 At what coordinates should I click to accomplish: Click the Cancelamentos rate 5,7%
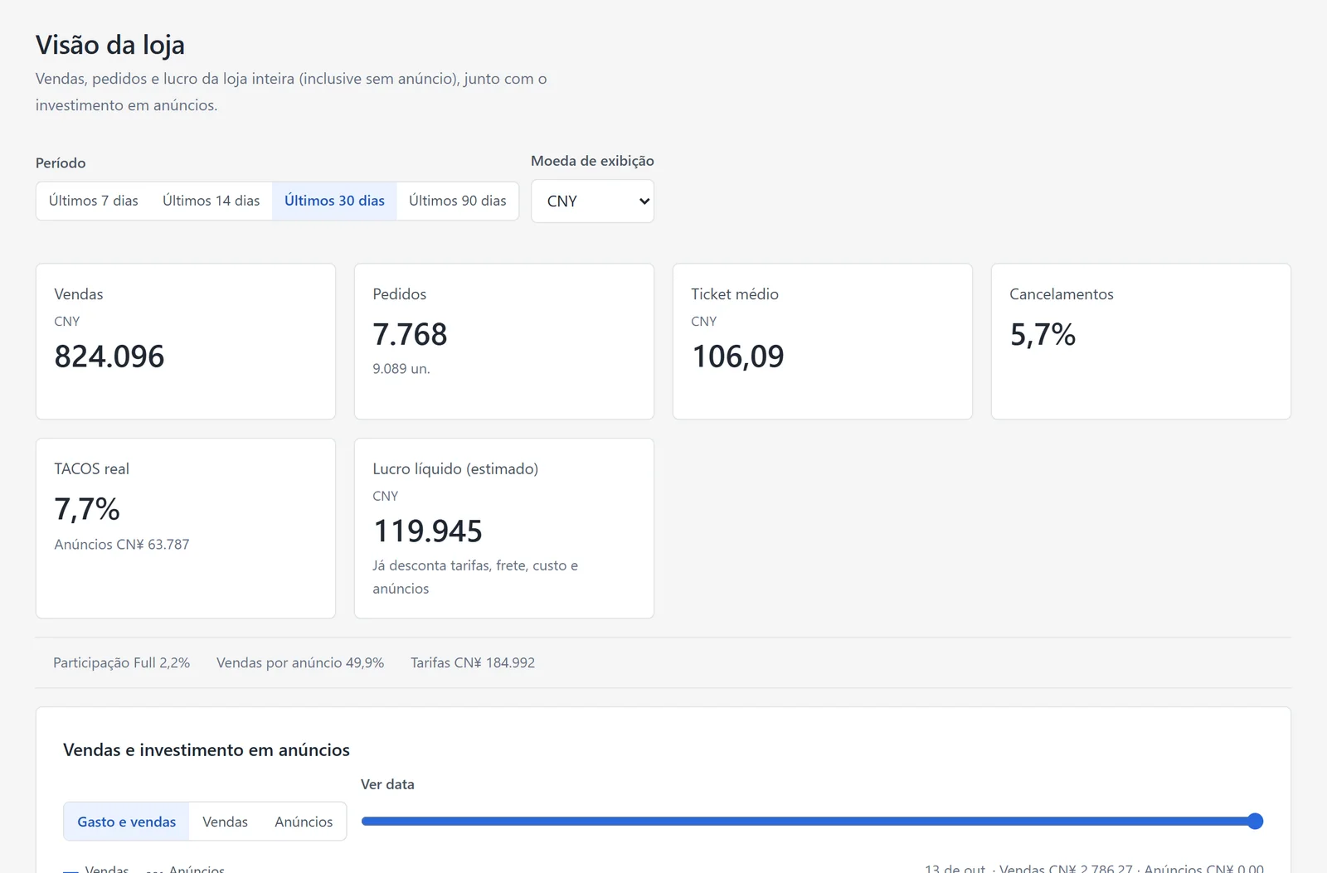pyautogui.click(x=1043, y=334)
